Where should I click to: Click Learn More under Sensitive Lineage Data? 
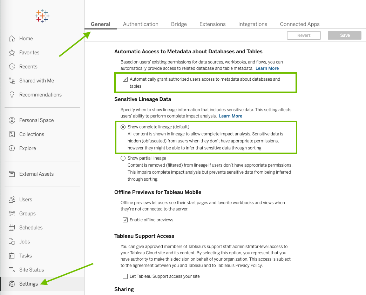click(x=230, y=116)
